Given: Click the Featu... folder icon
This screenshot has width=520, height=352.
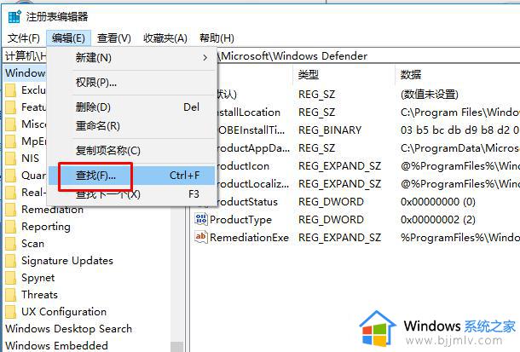Looking at the screenshot, I should pyautogui.click(x=10, y=107).
